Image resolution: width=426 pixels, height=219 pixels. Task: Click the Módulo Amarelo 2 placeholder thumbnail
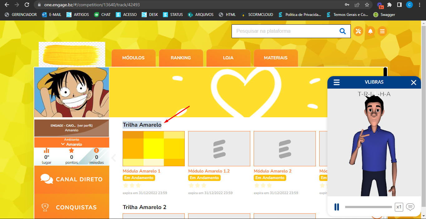pos(285,149)
